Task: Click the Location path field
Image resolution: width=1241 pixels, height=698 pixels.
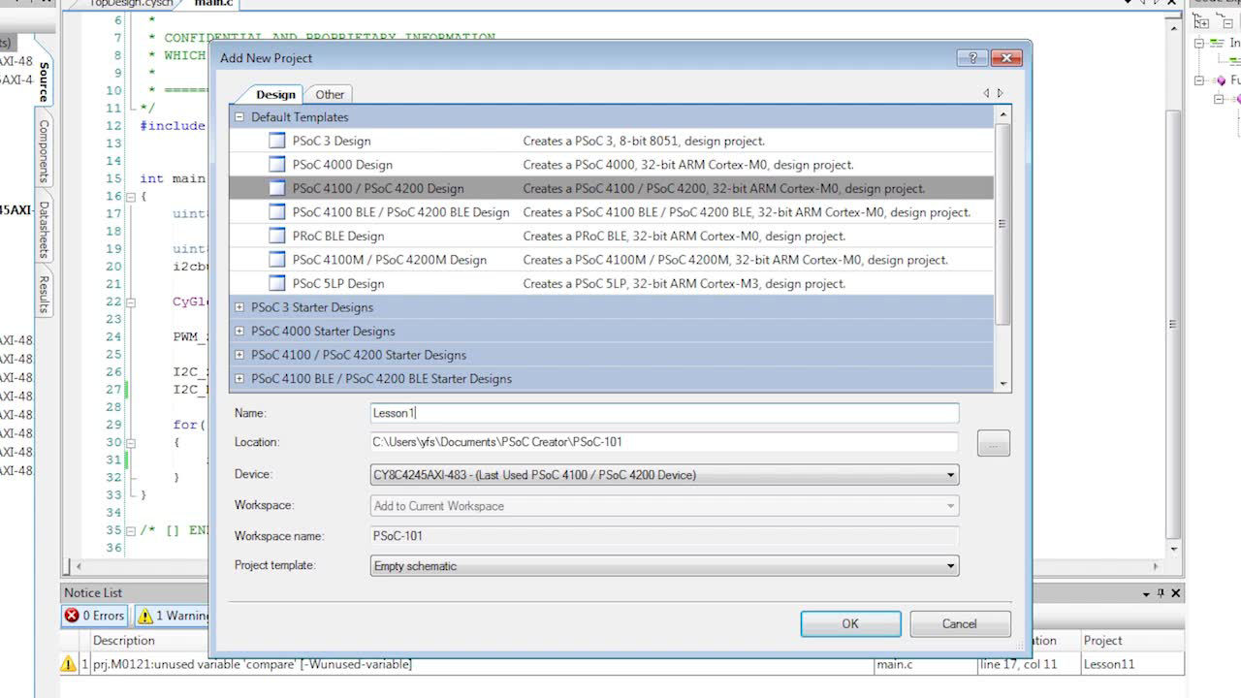Action: point(664,442)
